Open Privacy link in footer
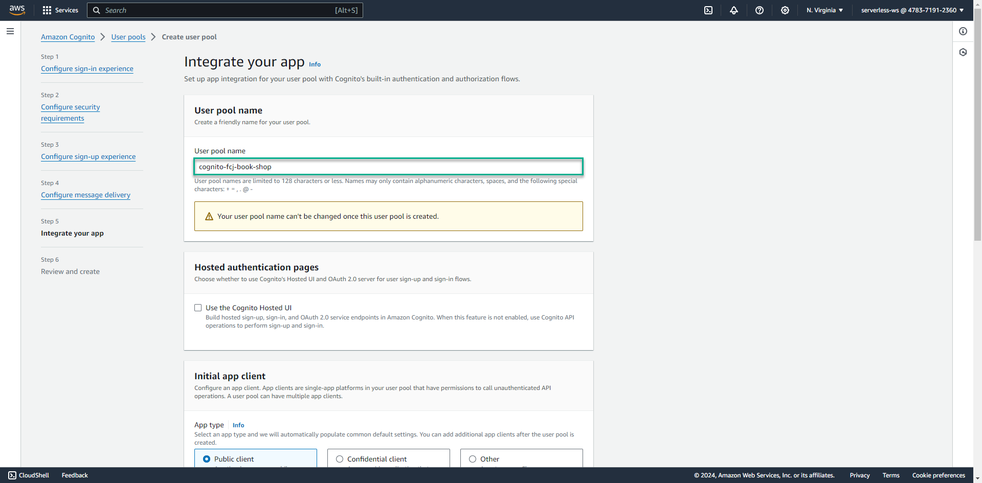The height and width of the screenshot is (483, 982). coord(860,475)
